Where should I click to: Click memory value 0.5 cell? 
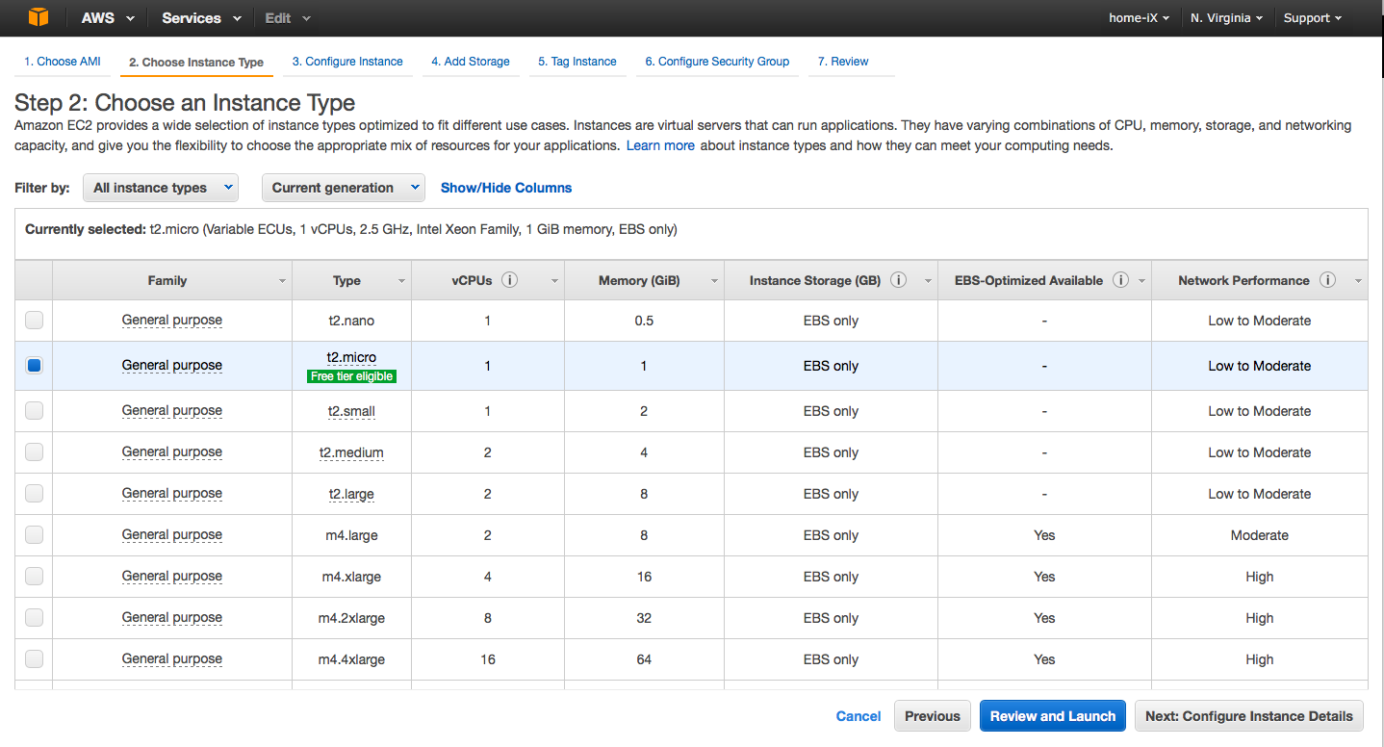point(644,321)
